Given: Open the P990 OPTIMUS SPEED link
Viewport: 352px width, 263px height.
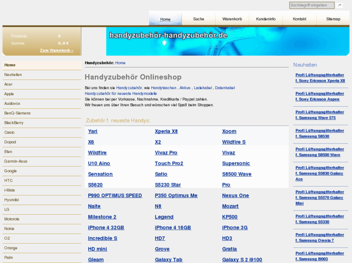Looking at the screenshot, I should (115, 195).
